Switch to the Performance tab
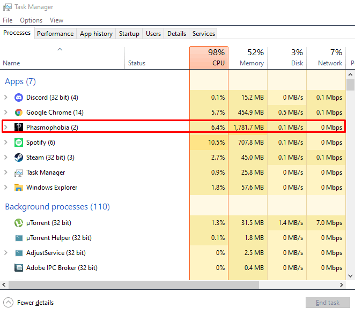 pos(55,34)
